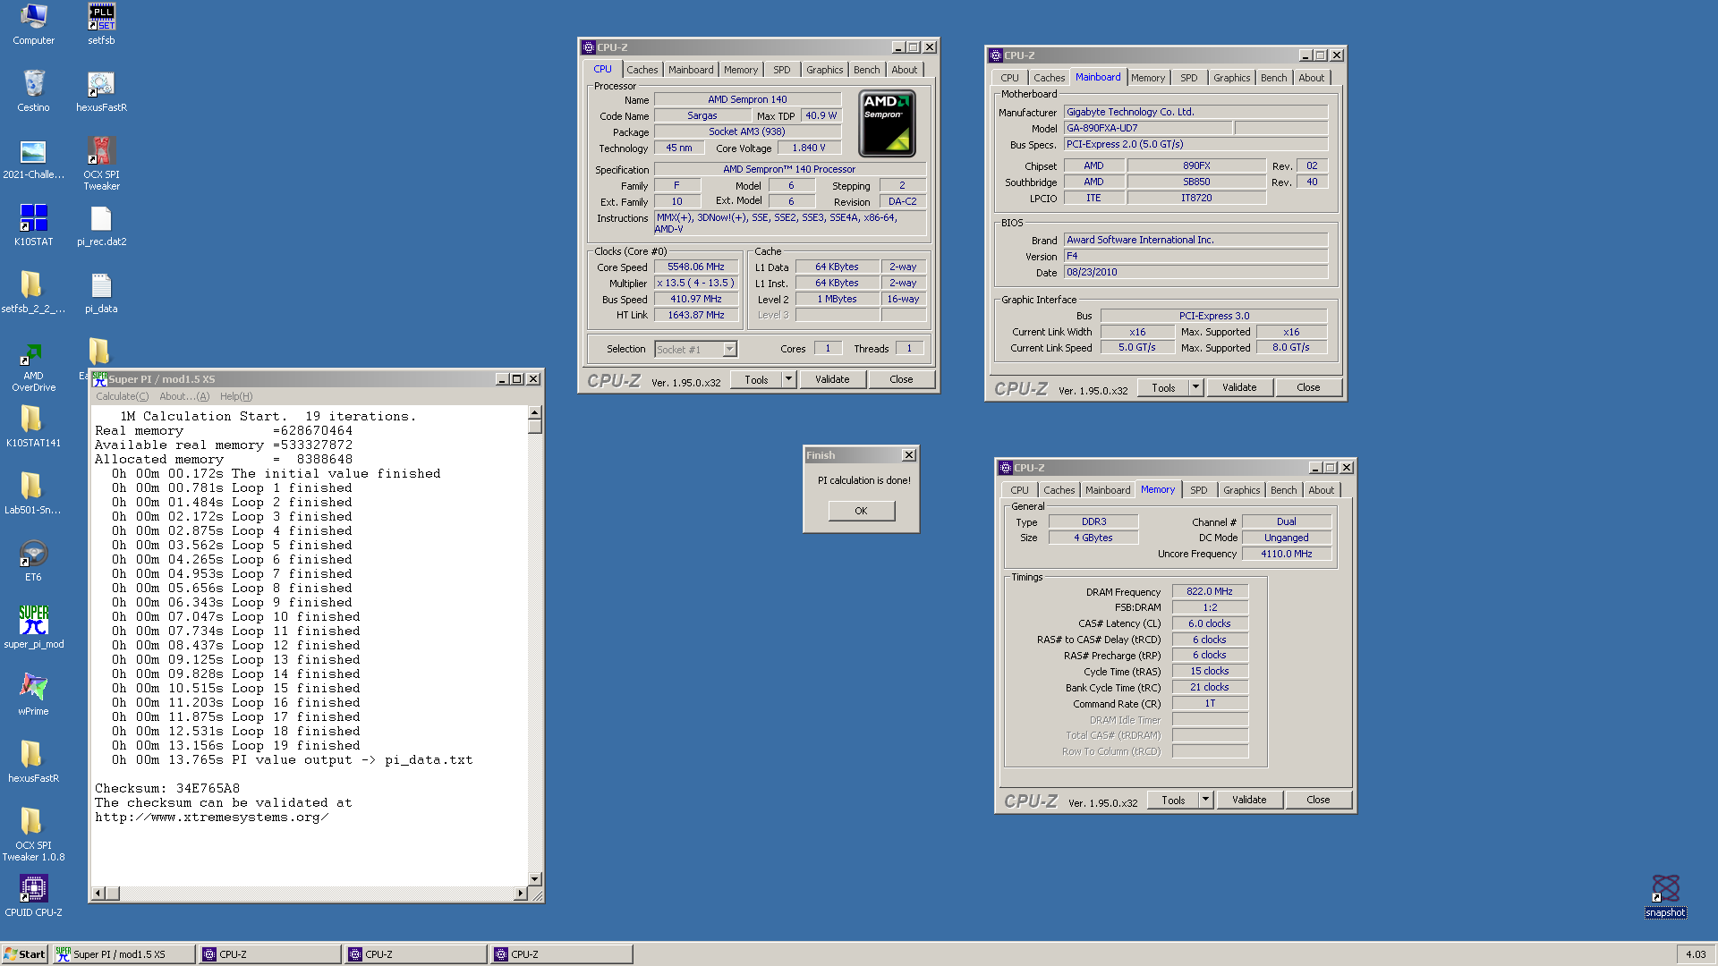Select the first CPU-Z taskbar button
The width and height of the screenshot is (1718, 966).
pyautogui.click(x=270, y=954)
